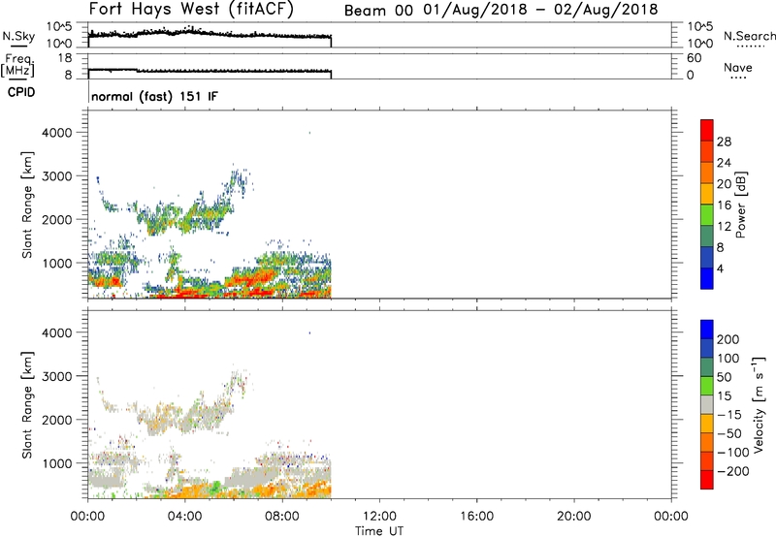Click 'Slant Range [km]' label of the velocity panel

tap(27, 405)
